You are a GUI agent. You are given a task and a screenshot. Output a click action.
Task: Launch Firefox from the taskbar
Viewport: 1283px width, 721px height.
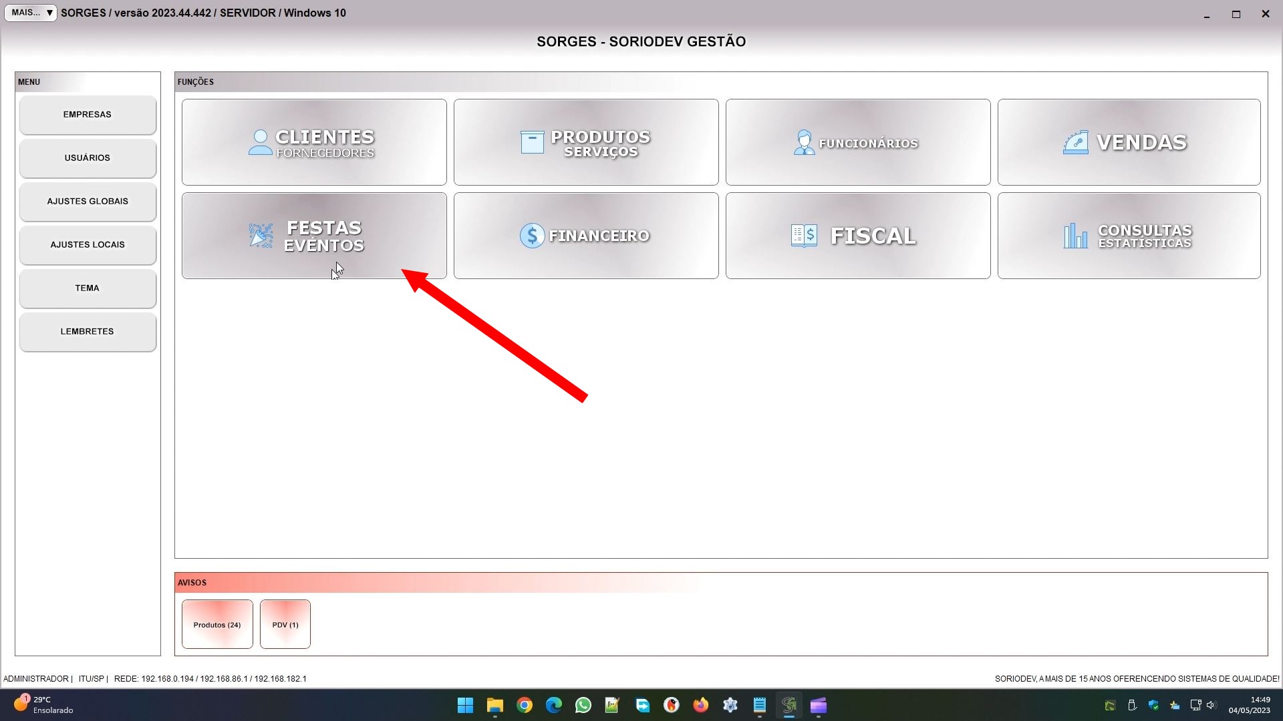pyautogui.click(x=701, y=705)
